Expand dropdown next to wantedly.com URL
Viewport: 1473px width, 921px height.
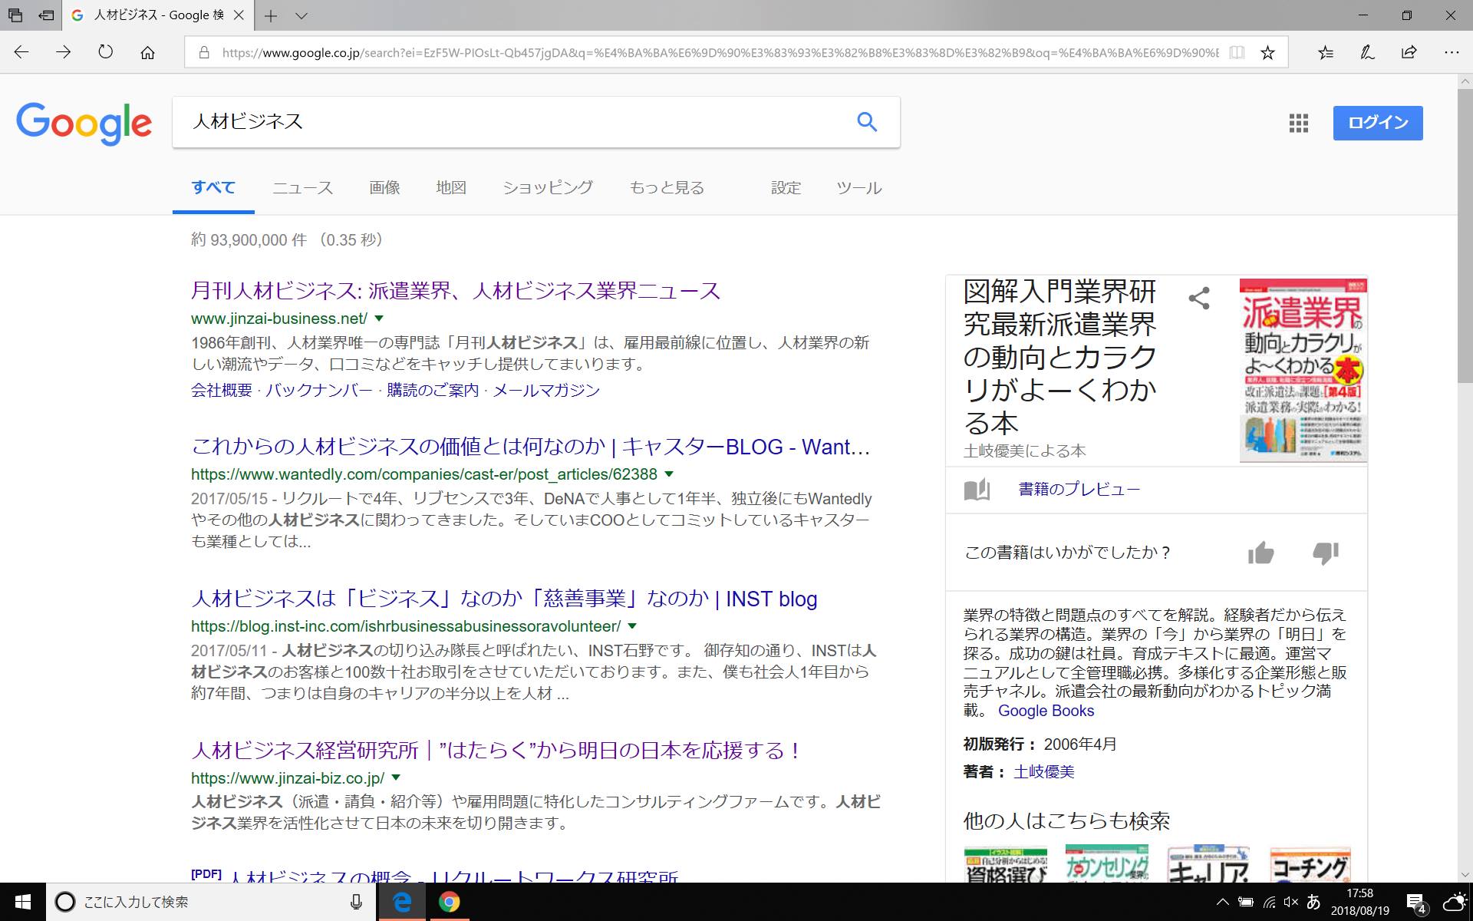pyautogui.click(x=669, y=474)
